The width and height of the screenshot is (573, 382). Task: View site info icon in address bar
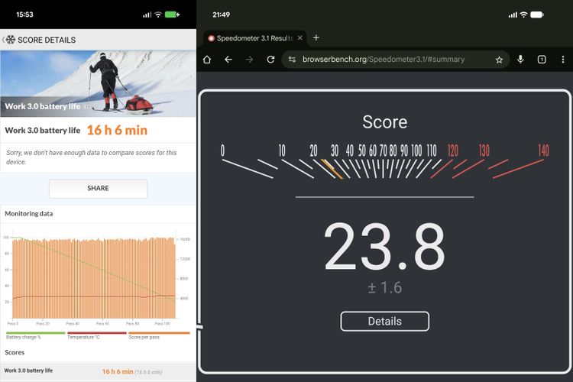292,60
